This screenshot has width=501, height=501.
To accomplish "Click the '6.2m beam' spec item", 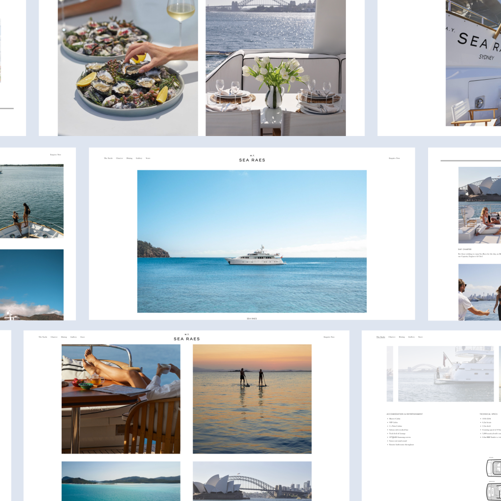I will [486, 422].
